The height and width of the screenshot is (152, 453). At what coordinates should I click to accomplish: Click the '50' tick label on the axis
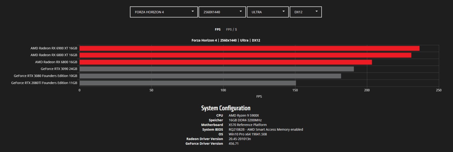click(x=151, y=90)
